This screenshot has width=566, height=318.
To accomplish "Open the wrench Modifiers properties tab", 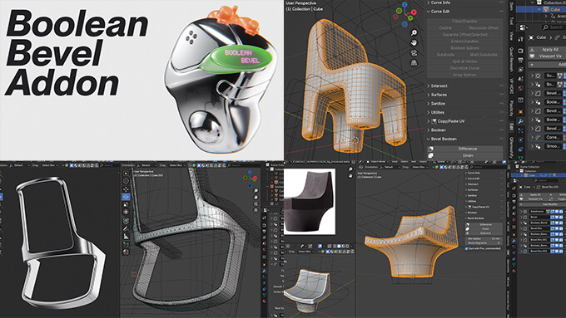I will (x=520, y=121).
